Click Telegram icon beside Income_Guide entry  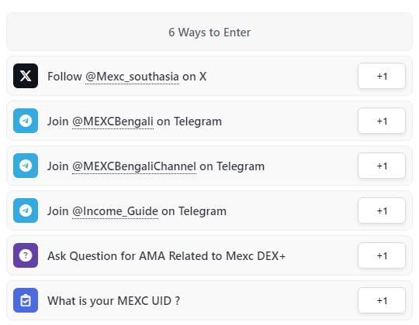point(26,210)
